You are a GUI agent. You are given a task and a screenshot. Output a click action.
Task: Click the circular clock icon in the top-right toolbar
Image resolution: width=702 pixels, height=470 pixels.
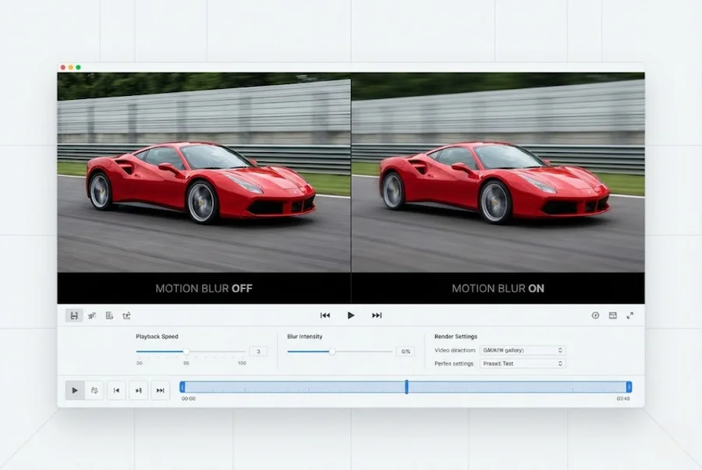point(595,316)
